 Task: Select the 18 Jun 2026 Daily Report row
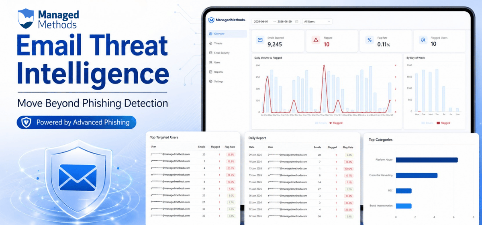[301, 162]
